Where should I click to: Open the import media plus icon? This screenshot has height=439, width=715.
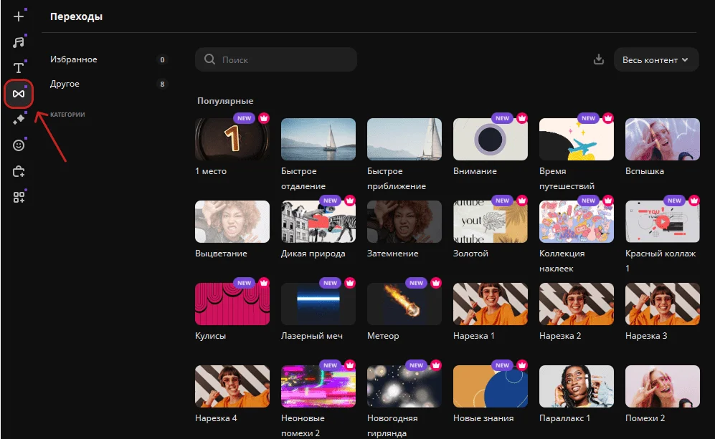(19, 16)
